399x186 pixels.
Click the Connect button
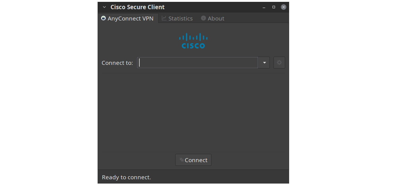193,160
